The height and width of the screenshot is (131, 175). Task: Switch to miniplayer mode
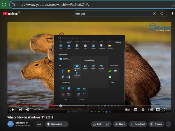[x=150, y=110]
